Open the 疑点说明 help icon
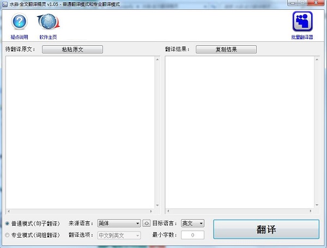Image resolution: width=327 pixels, height=248 pixels. [x=19, y=22]
